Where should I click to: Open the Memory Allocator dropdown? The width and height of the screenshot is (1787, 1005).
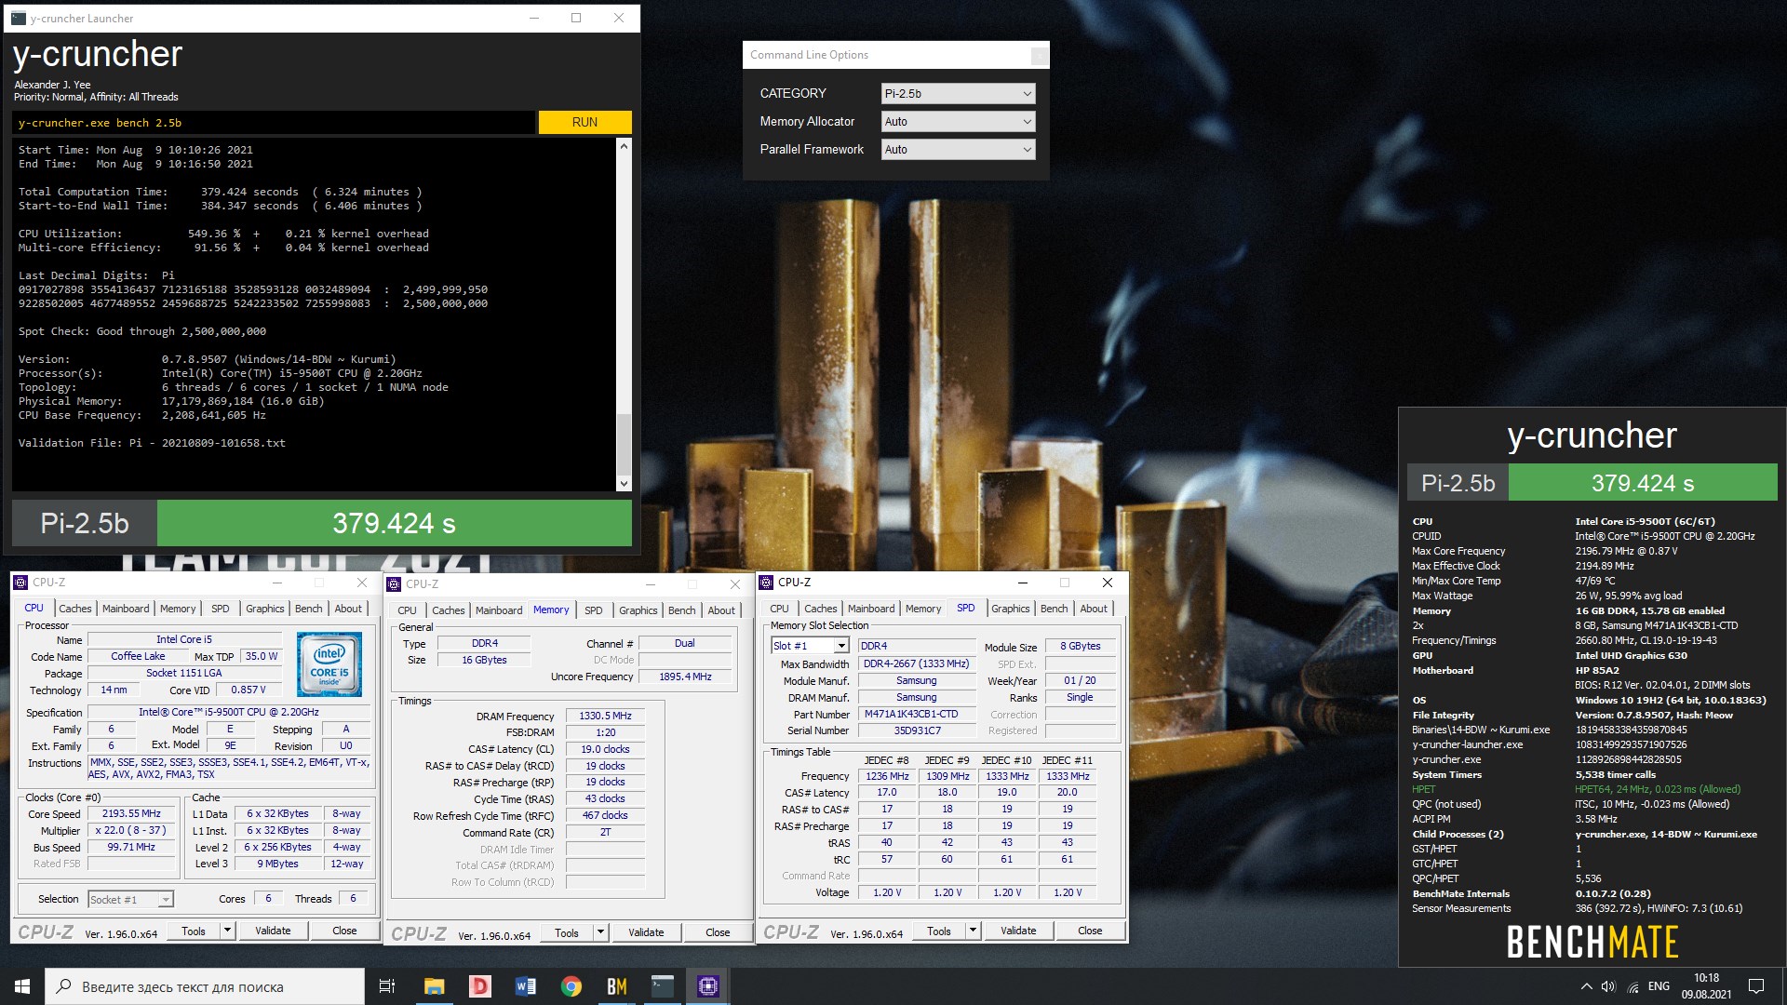[x=958, y=121]
